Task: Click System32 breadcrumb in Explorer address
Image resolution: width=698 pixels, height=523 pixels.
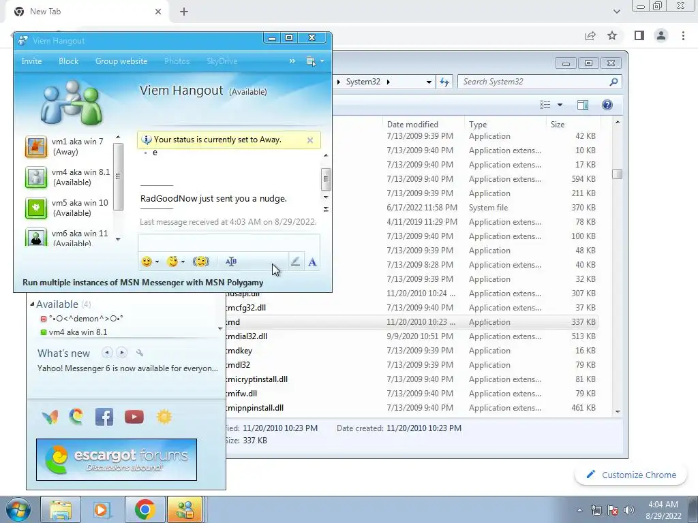Action: click(x=363, y=82)
